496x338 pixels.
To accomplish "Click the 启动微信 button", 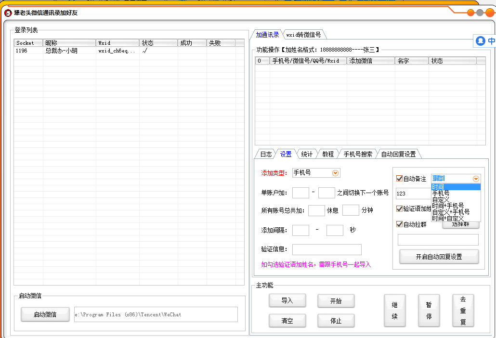I will tap(45, 314).
